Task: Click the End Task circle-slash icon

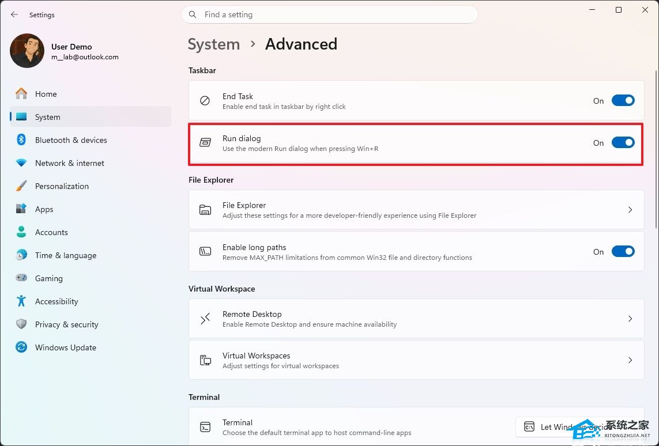Action: pyautogui.click(x=205, y=101)
